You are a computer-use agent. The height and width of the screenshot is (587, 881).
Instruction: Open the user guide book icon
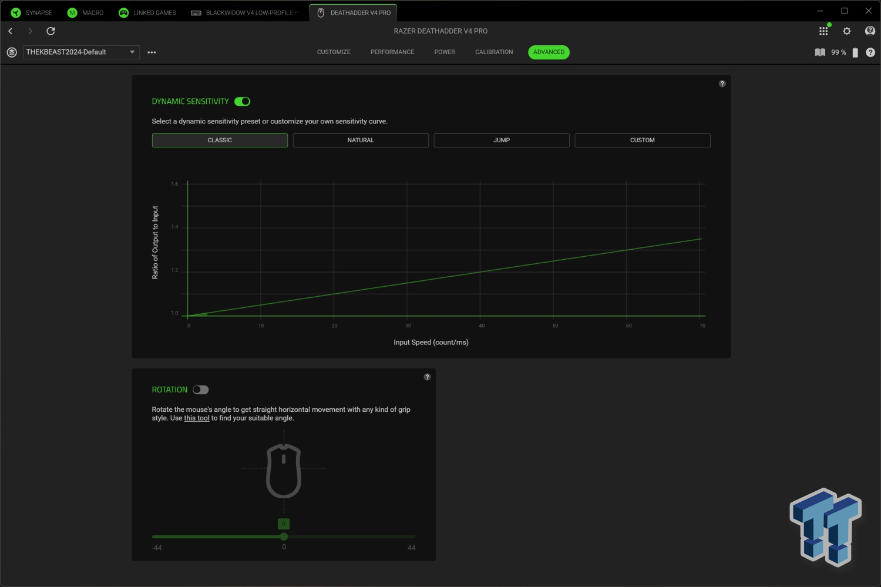[x=820, y=52]
